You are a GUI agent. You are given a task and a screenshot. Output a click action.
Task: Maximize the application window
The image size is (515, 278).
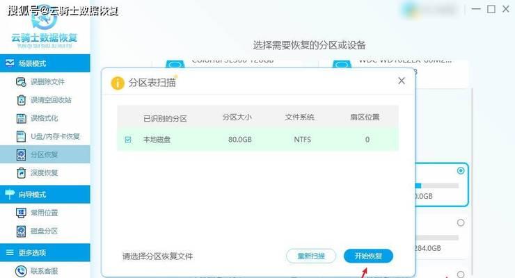(491, 9)
